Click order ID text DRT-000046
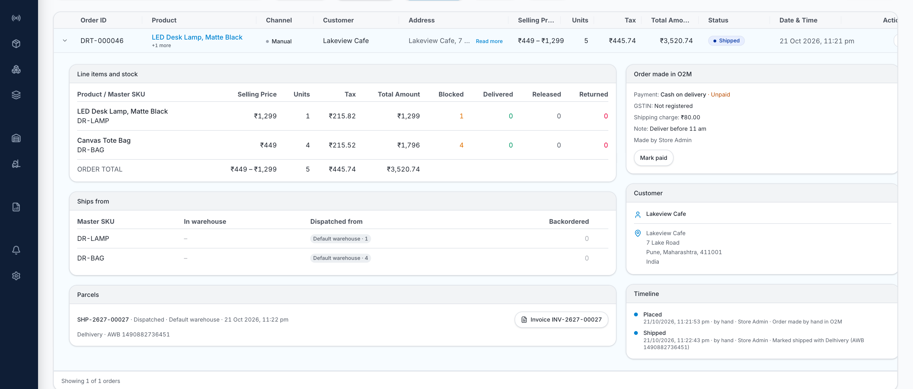This screenshot has width=913, height=389. 102,41
